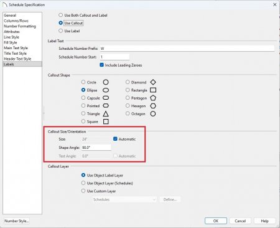Open the Columns/Rows panel
This screenshot has width=280, height=228.
16,21
